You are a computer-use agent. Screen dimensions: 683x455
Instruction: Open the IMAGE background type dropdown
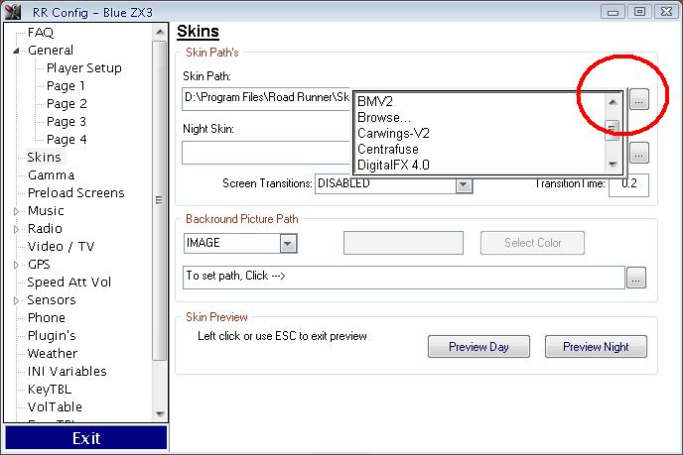[x=287, y=243]
